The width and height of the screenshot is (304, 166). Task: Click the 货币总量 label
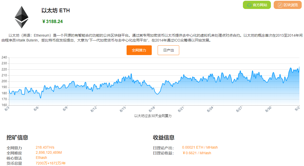14,163
